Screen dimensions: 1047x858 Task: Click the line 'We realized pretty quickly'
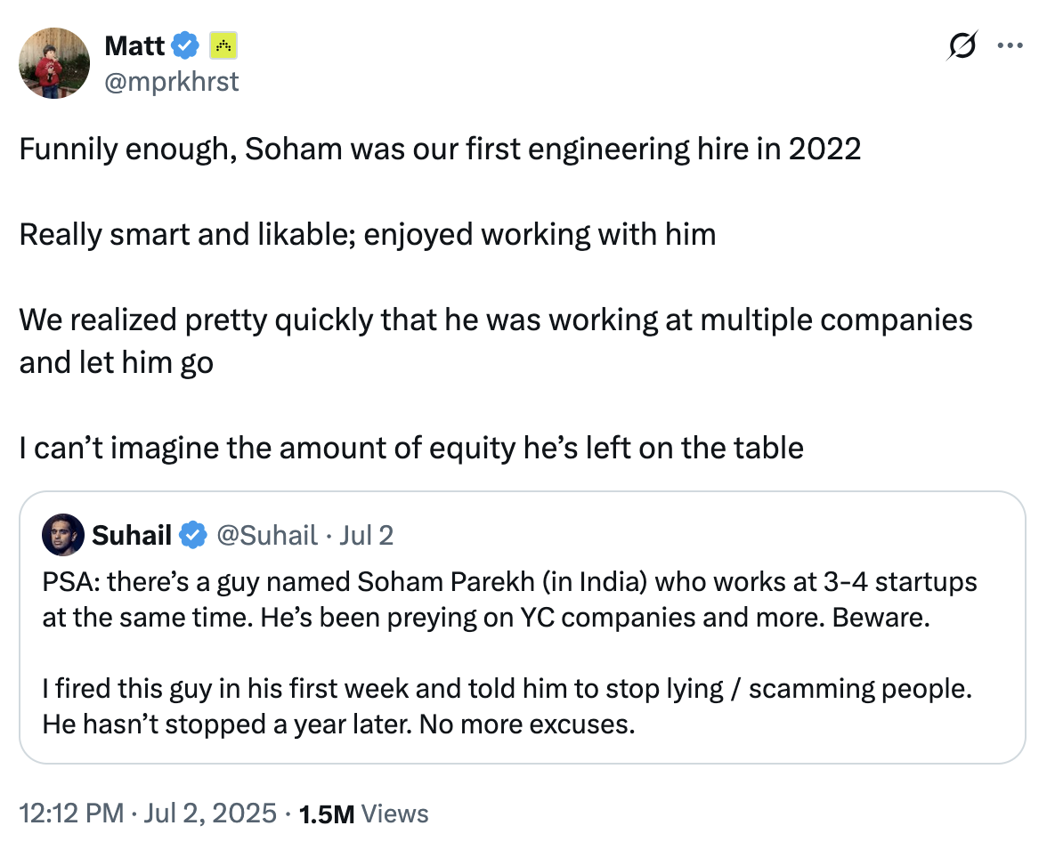[x=495, y=341]
